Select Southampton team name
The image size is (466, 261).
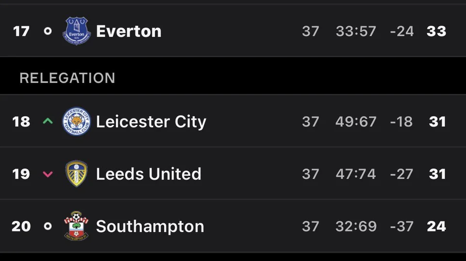(x=150, y=227)
